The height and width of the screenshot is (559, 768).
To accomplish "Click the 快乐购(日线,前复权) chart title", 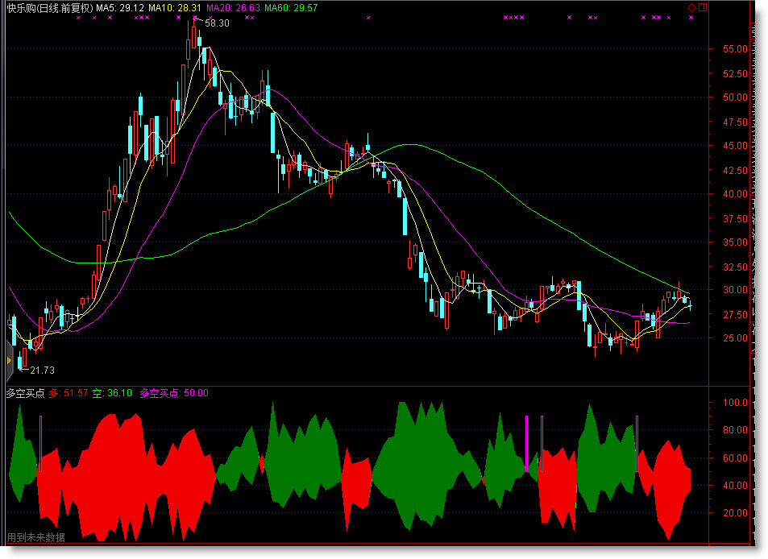I will [x=49, y=8].
